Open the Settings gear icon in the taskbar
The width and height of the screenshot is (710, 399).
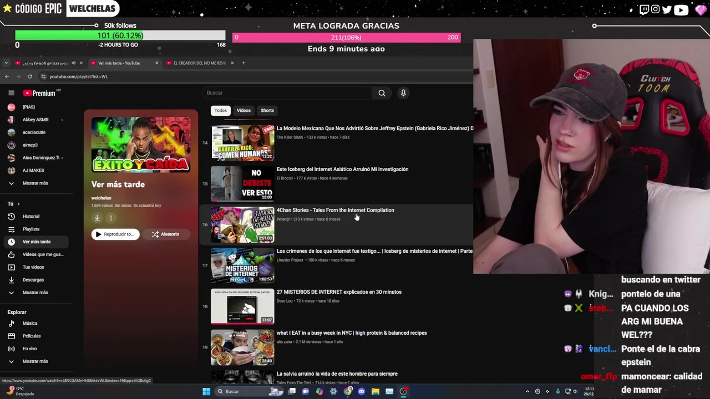[333, 391]
